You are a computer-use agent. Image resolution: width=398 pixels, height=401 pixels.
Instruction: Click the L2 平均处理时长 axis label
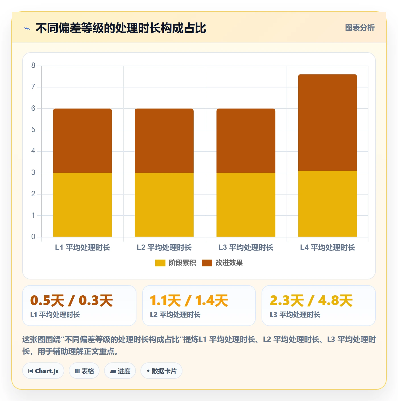point(164,248)
